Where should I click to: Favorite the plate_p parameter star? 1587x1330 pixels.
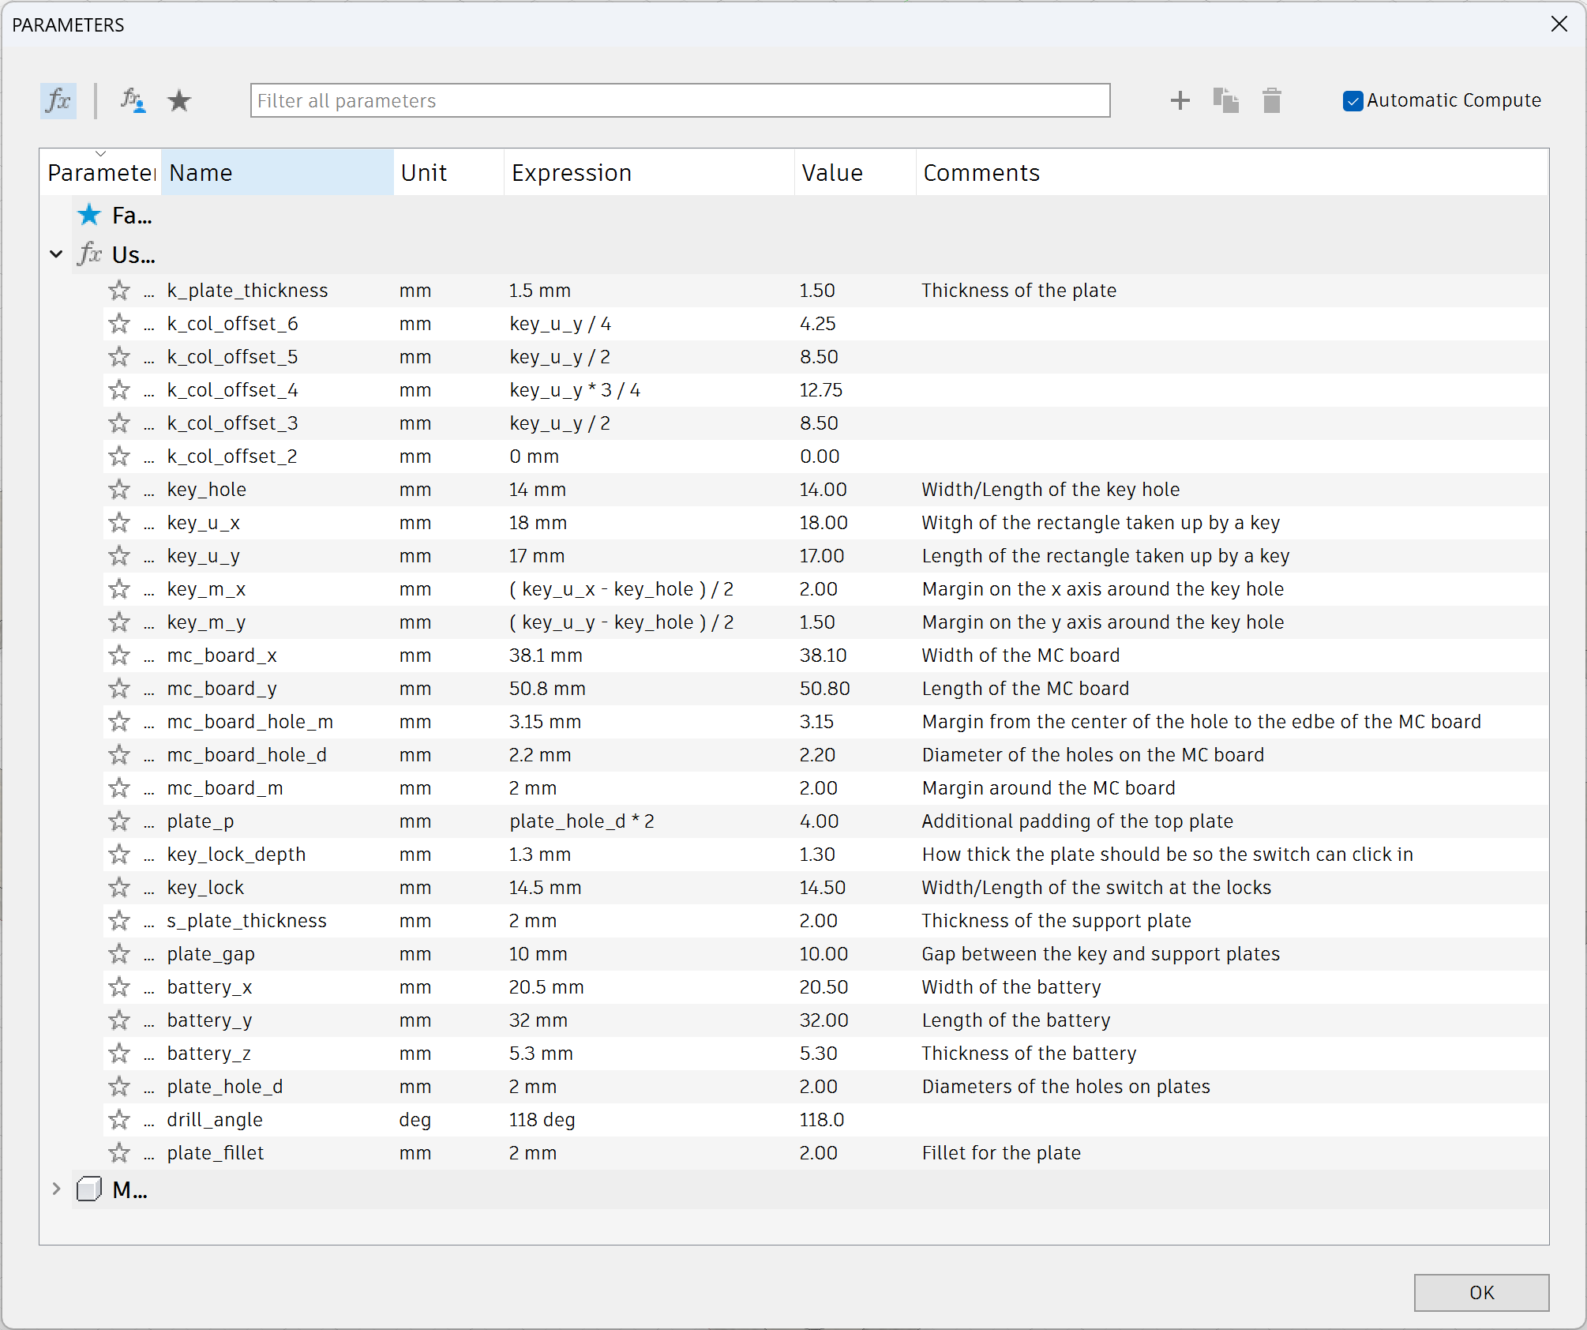(x=119, y=821)
